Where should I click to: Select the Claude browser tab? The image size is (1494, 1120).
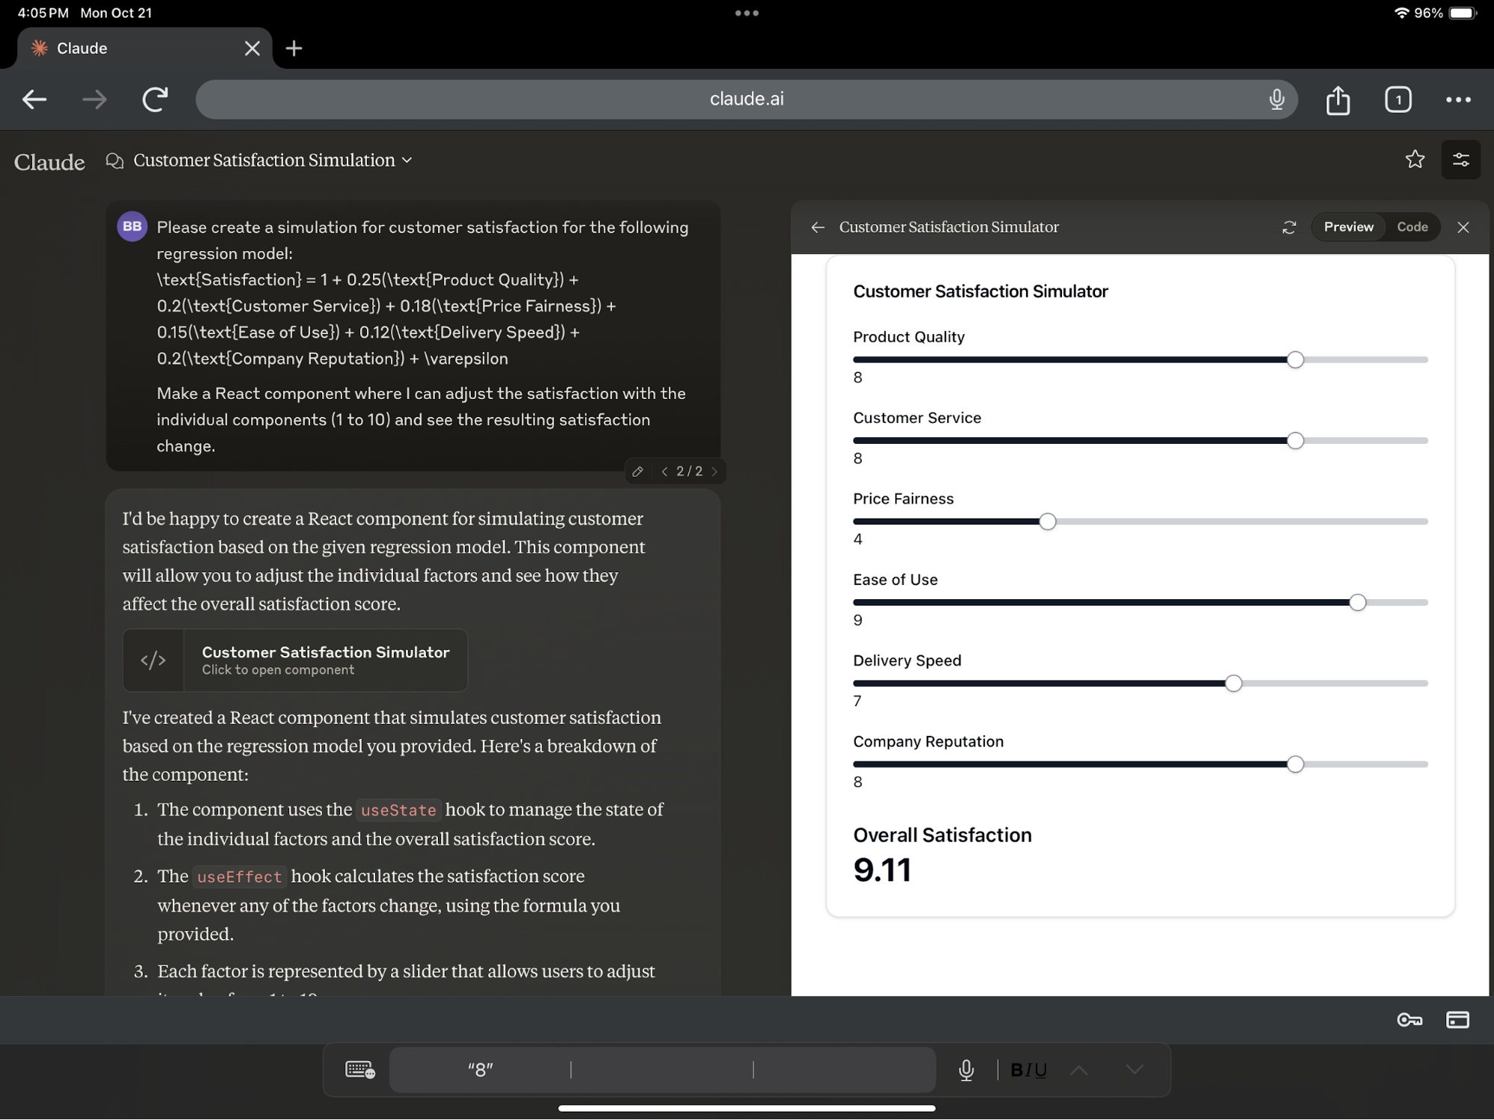[135, 49]
